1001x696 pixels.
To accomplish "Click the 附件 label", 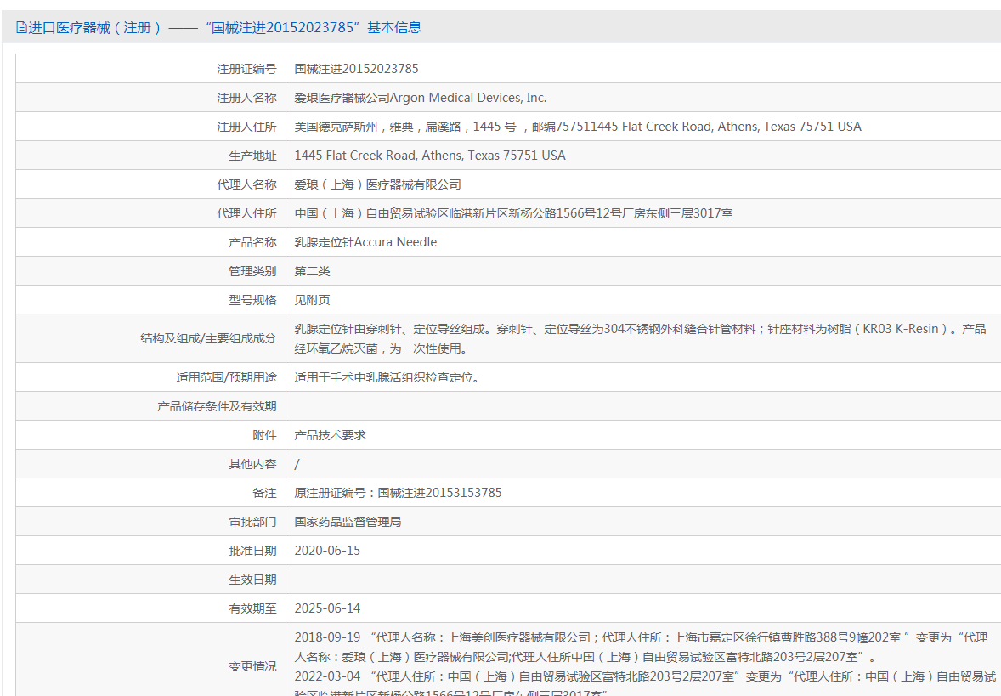I will 264,435.
